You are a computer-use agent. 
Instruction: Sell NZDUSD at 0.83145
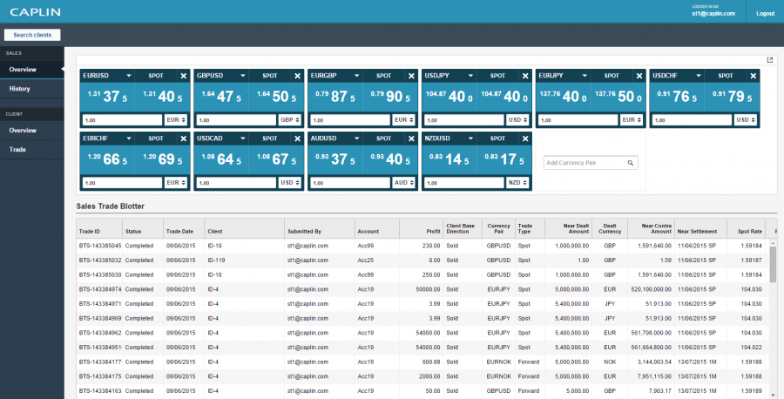click(449, 159)
